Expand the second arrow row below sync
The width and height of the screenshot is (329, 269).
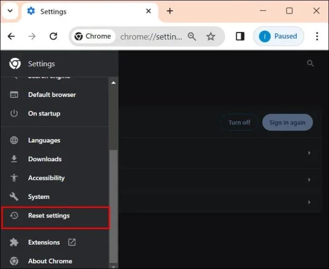coord(309,180)
